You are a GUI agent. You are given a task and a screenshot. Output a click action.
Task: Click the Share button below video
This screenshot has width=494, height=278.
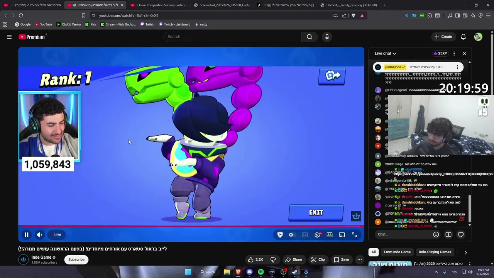click(293, 259)
